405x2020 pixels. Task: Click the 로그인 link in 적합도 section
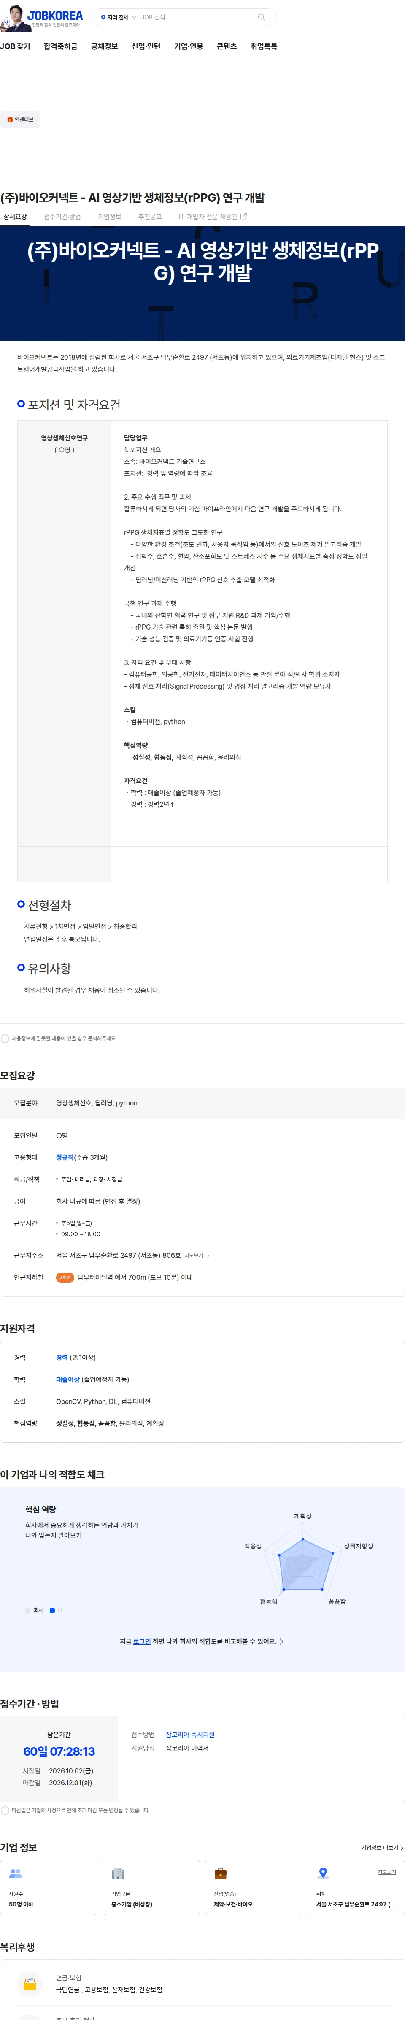pos(142,1641)
